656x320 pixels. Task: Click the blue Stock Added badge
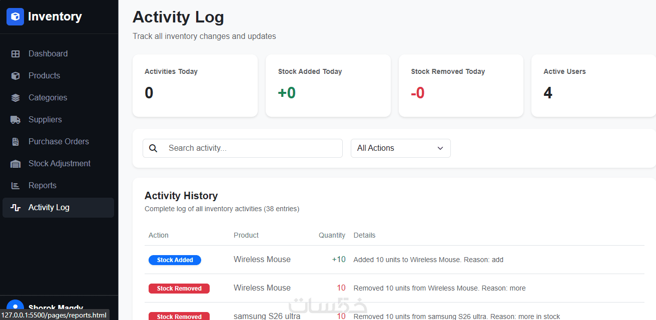(175, 260)
